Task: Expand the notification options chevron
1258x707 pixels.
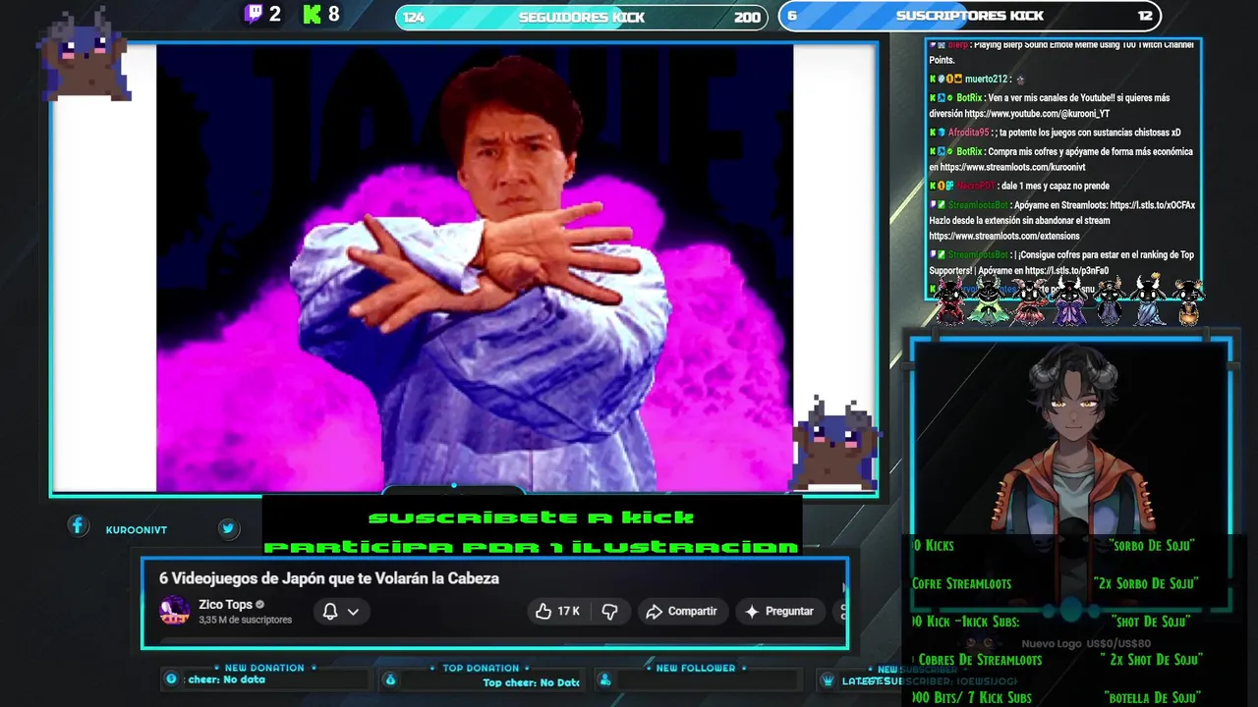Action: click(x=353, y=612)
